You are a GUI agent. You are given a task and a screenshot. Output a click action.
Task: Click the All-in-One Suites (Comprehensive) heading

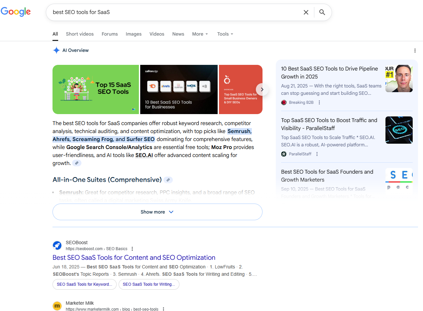tap(107, 180)
